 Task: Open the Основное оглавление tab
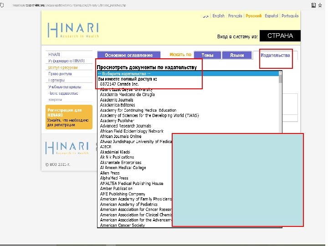pyautogui.click(x=128, y=55)
